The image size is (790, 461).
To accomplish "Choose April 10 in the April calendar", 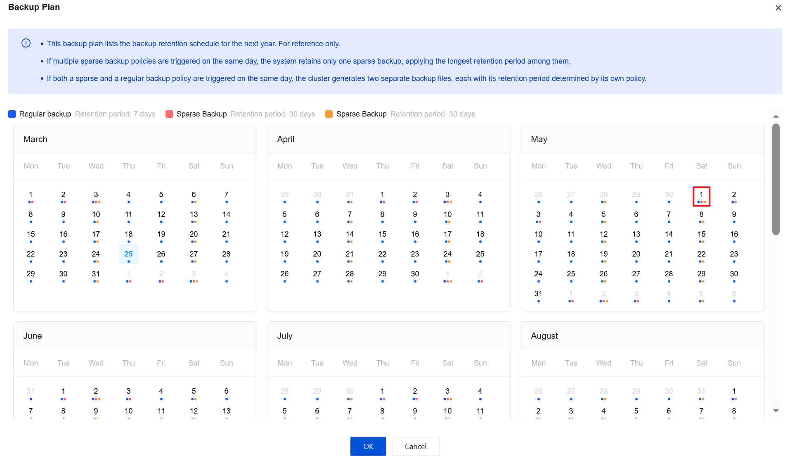I will (448, 214).
